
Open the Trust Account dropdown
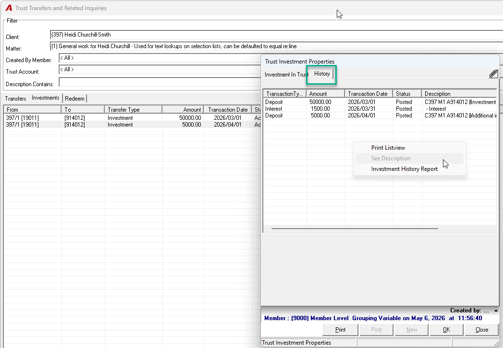pyautogui.click(x=160, y=69)
